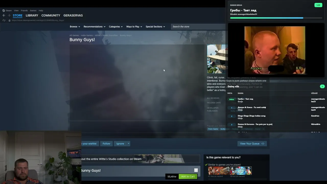The image size is (327, 184).
Task: Switch to the COMMUNITY tab
Action: (x=51, y=15)
